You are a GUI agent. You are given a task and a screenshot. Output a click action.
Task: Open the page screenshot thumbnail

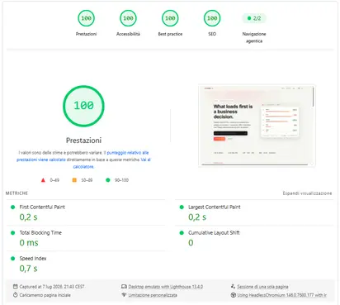click(257, 126)
